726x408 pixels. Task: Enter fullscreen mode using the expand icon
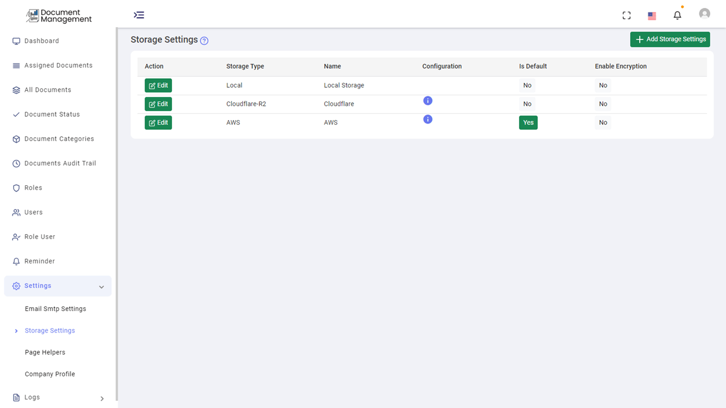click(626, 15)
